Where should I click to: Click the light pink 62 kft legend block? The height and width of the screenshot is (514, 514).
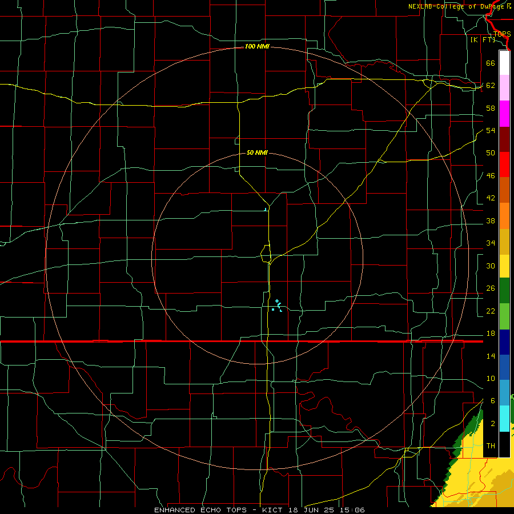pyautogui.click(x=504, y=87)
